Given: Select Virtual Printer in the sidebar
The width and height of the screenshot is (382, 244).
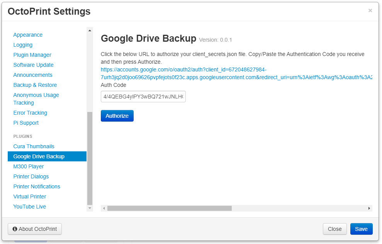Looking at the screenshot, I should (30, 196).
